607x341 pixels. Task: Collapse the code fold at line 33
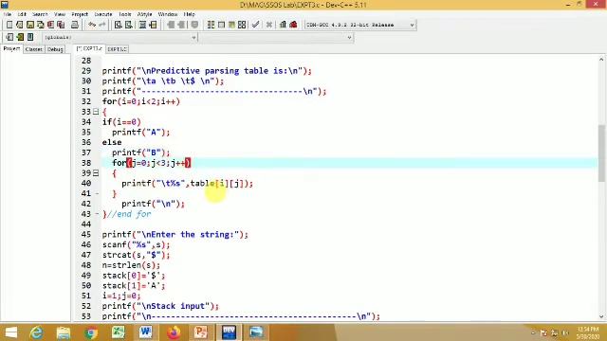pyautogui.click(x=96, y=112)
